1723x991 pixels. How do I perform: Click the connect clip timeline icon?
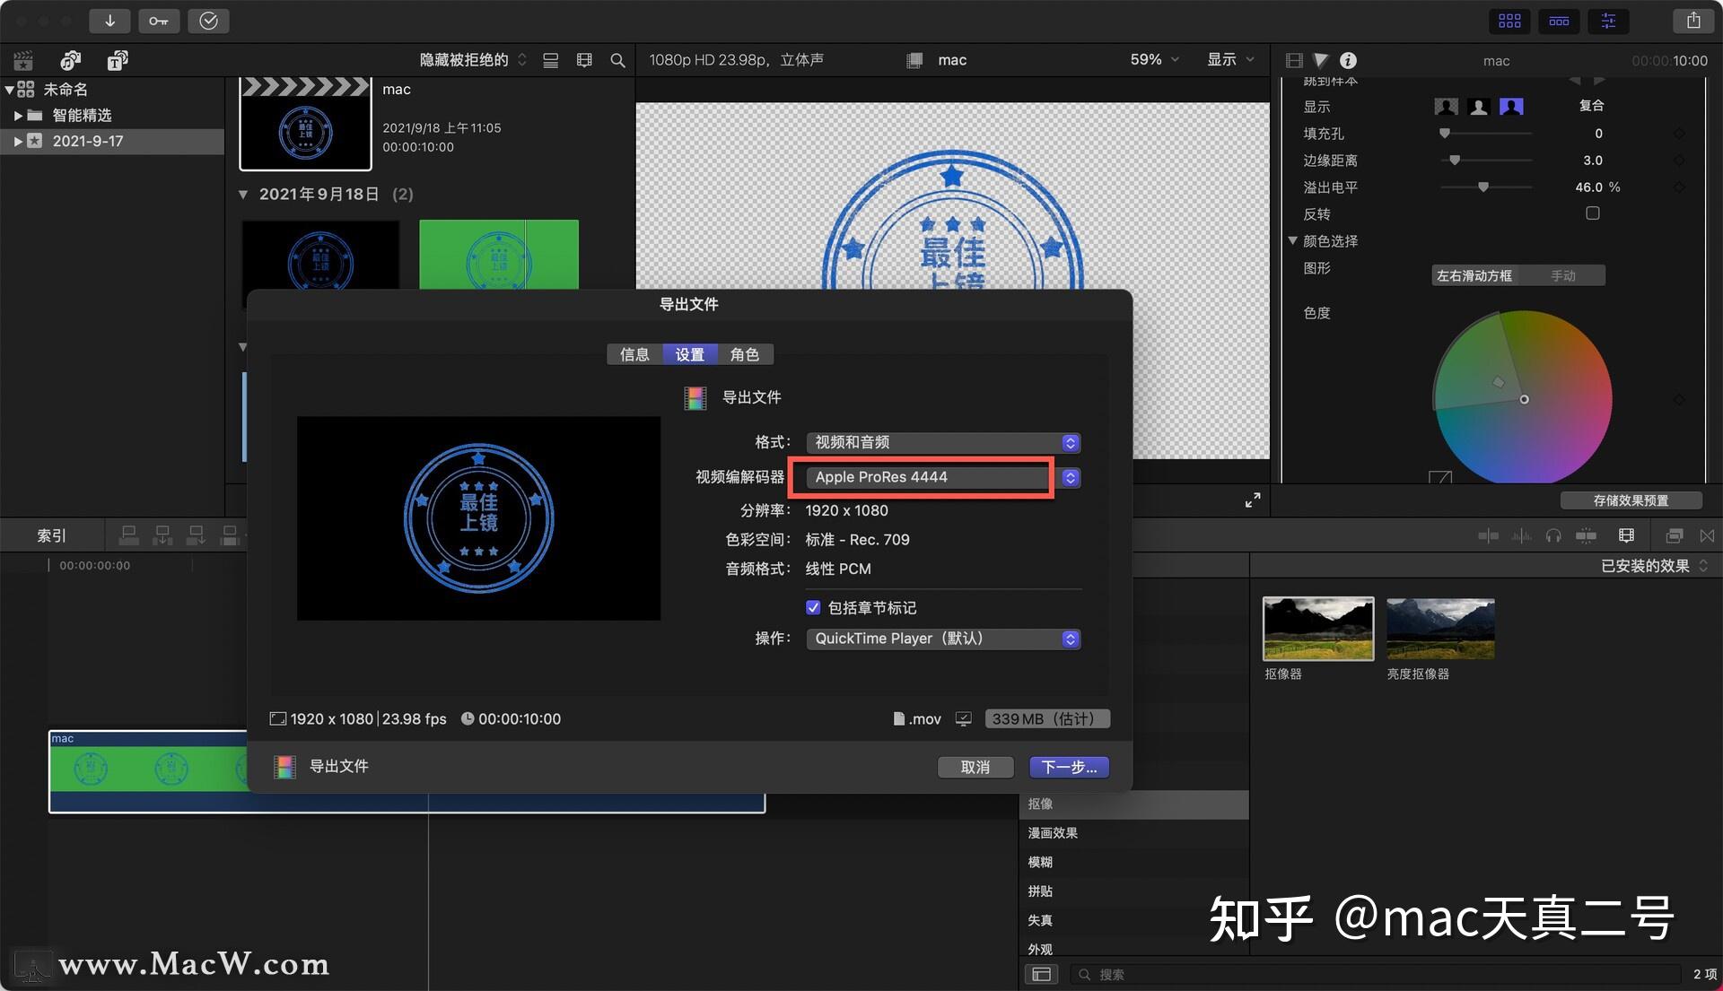pos(128,535)
